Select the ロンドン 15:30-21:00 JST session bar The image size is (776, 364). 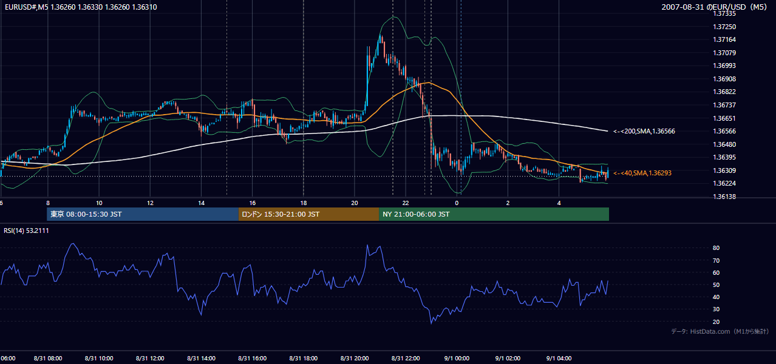click(x=308, y=214)
